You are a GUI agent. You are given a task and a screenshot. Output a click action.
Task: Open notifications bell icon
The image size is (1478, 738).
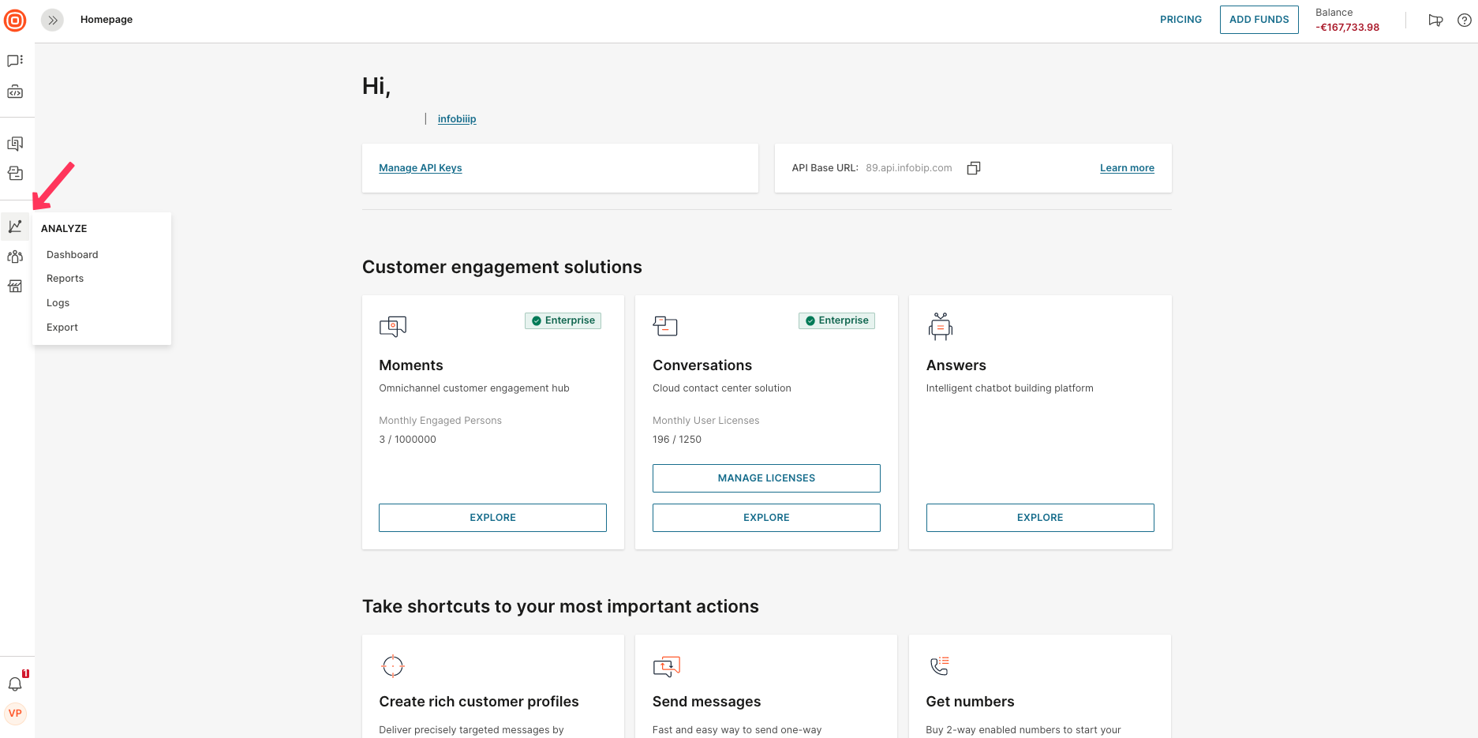[x=15, y=684]
